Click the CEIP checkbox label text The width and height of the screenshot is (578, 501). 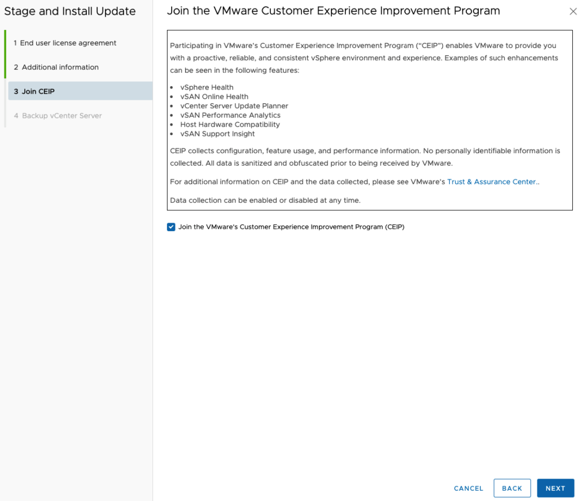(x=291, y=227)
